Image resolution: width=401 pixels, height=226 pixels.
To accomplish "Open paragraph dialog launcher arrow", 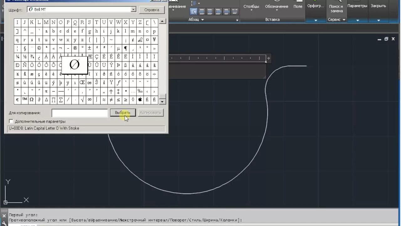I will (237, 20).
